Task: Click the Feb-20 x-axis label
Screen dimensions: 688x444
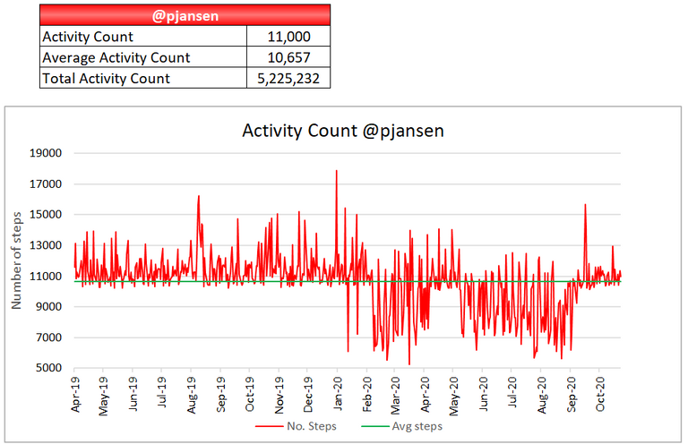Action: coord(366,394)
